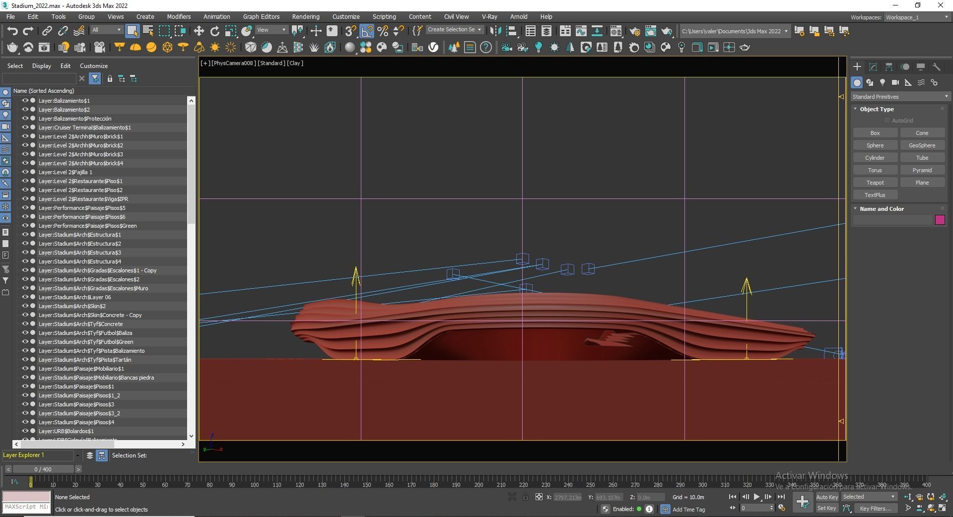953x517 pixels.
Task: Open the Rendering menu
Action: (x=305, y=16)
